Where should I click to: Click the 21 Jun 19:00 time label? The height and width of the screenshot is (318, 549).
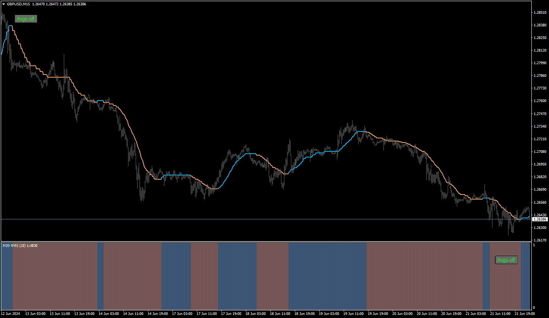tap(525, 313)
